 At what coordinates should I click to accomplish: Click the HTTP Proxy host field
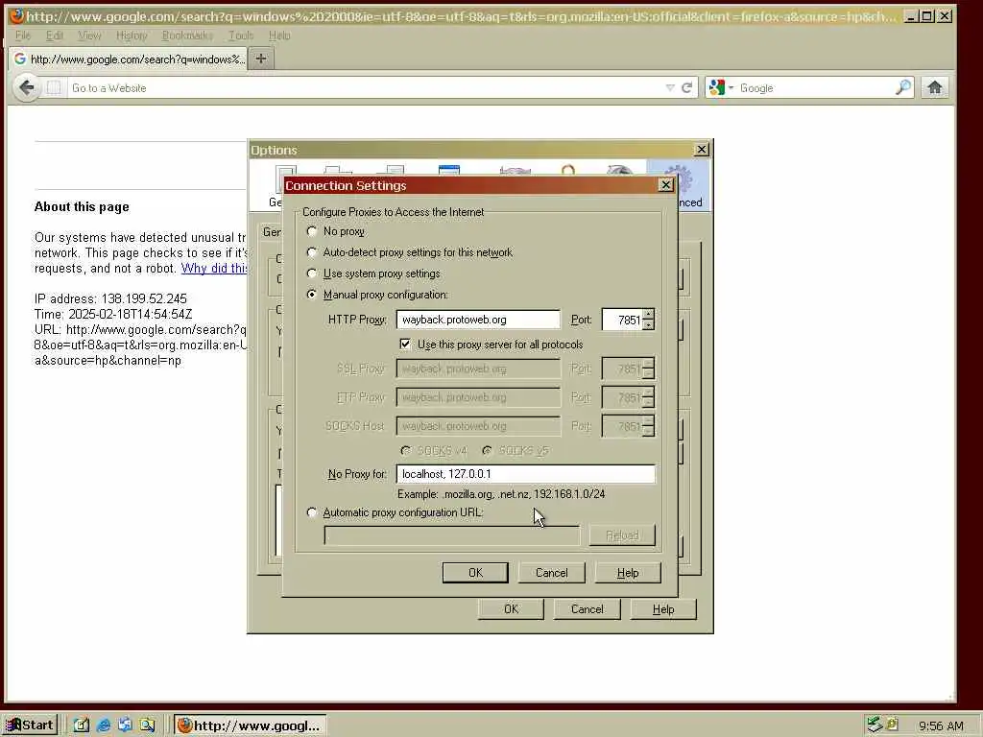coord(478,320)
